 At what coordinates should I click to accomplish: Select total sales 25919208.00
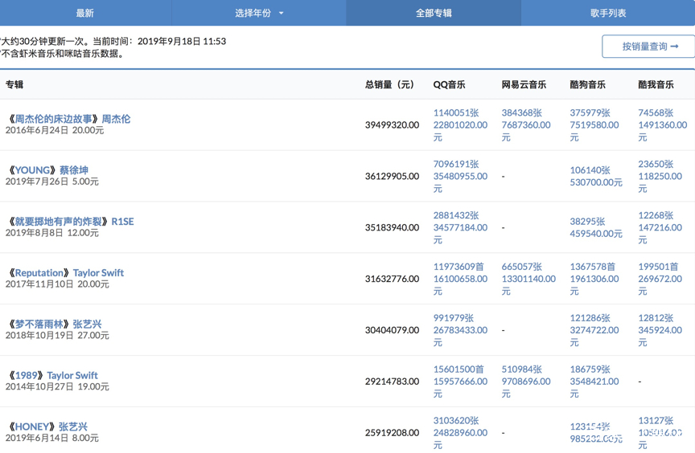pos(392,433)
